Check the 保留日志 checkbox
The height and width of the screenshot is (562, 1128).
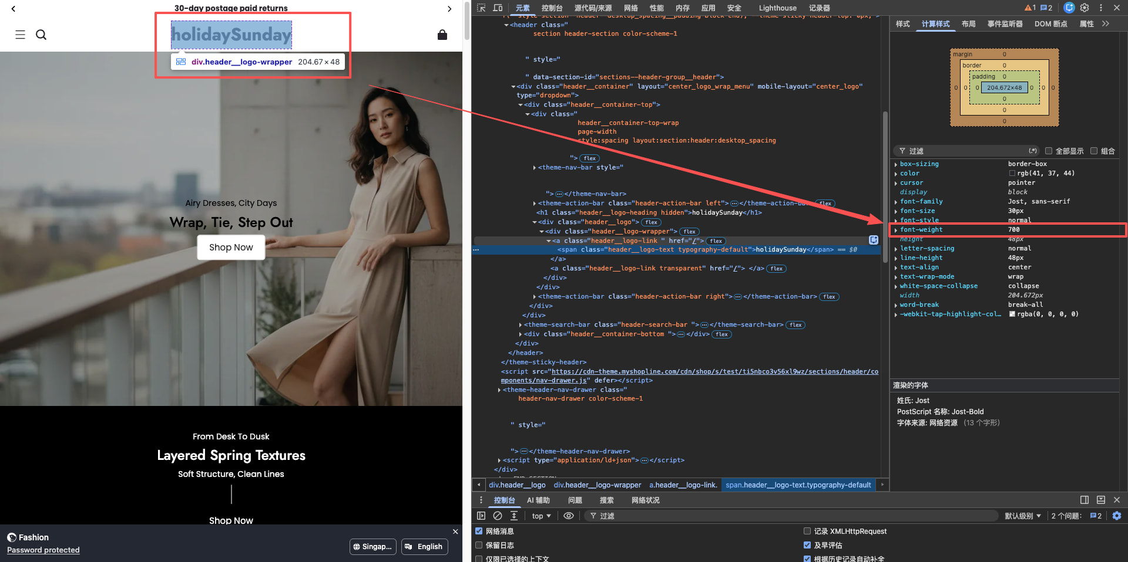pos(479,545)
